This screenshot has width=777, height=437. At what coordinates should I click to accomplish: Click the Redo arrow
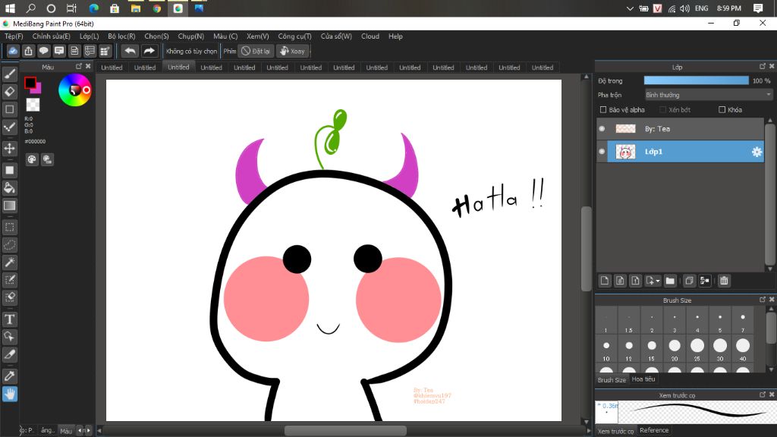tap(149, 51)
